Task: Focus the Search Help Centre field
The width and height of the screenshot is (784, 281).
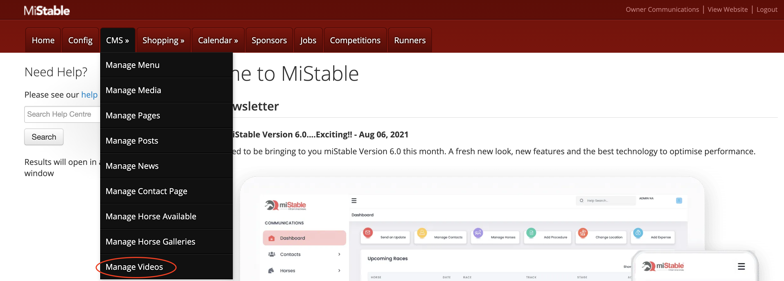Action: coord(62,114)
